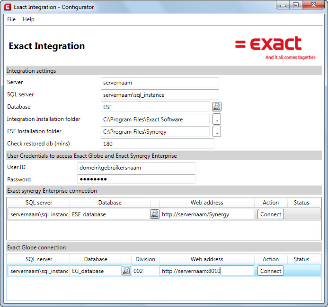Click the 'Integration settings' section header
Viewport: 328px width, 307px height.
[x=164, y=70]
